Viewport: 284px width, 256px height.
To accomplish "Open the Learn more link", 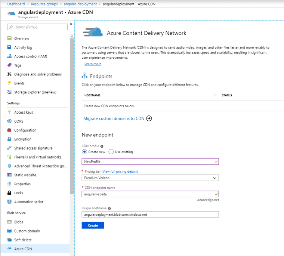I will pos(93,64).
